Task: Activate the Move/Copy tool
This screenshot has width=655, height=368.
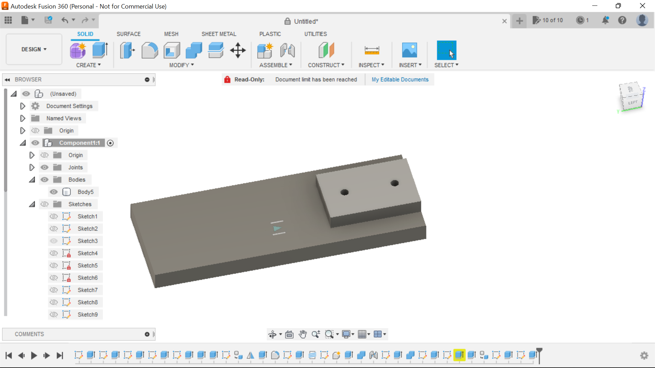Action: (238, 50)
